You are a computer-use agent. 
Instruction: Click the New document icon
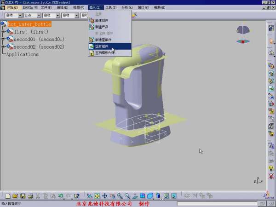tap(7, 196)
